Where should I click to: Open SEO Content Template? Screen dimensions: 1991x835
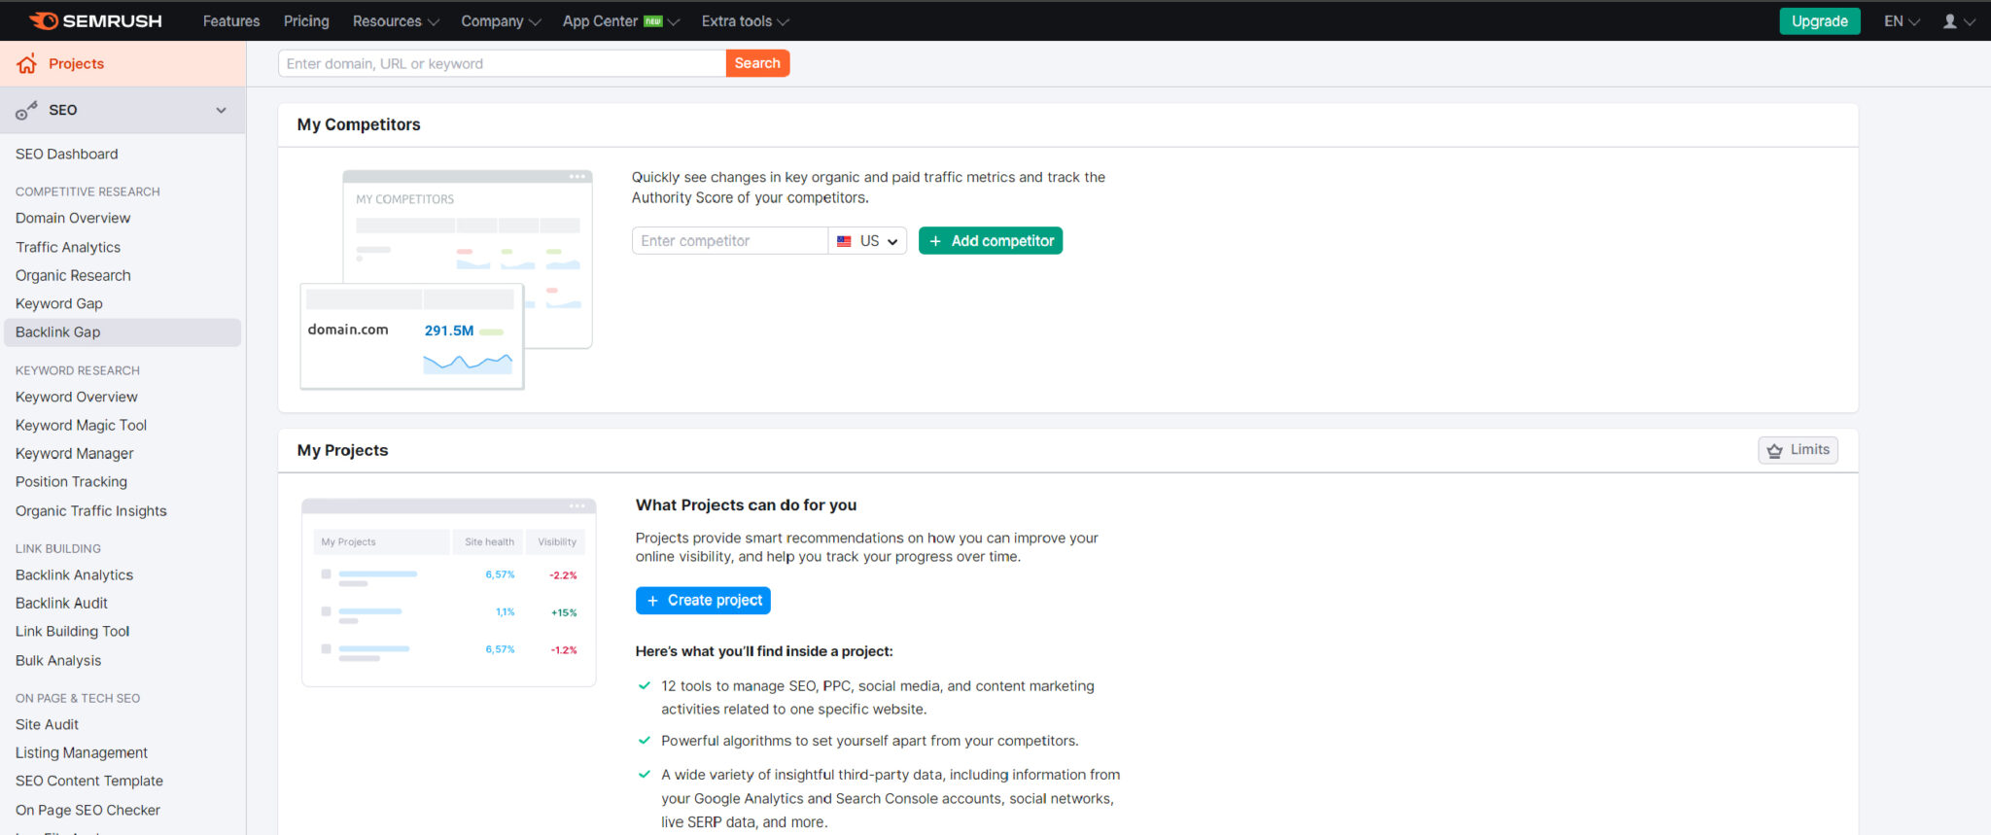click(x=89, y=781)
